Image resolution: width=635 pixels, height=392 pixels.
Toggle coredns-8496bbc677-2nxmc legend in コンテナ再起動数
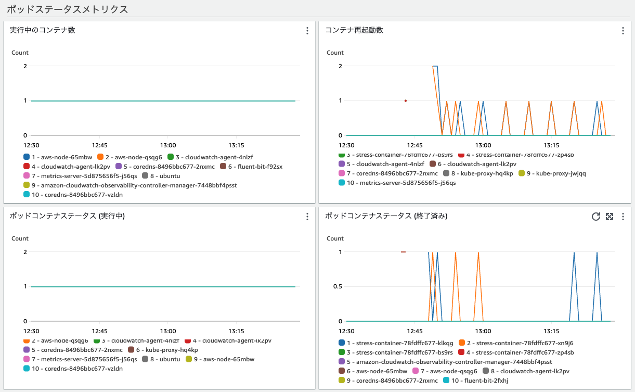point(388,173)
